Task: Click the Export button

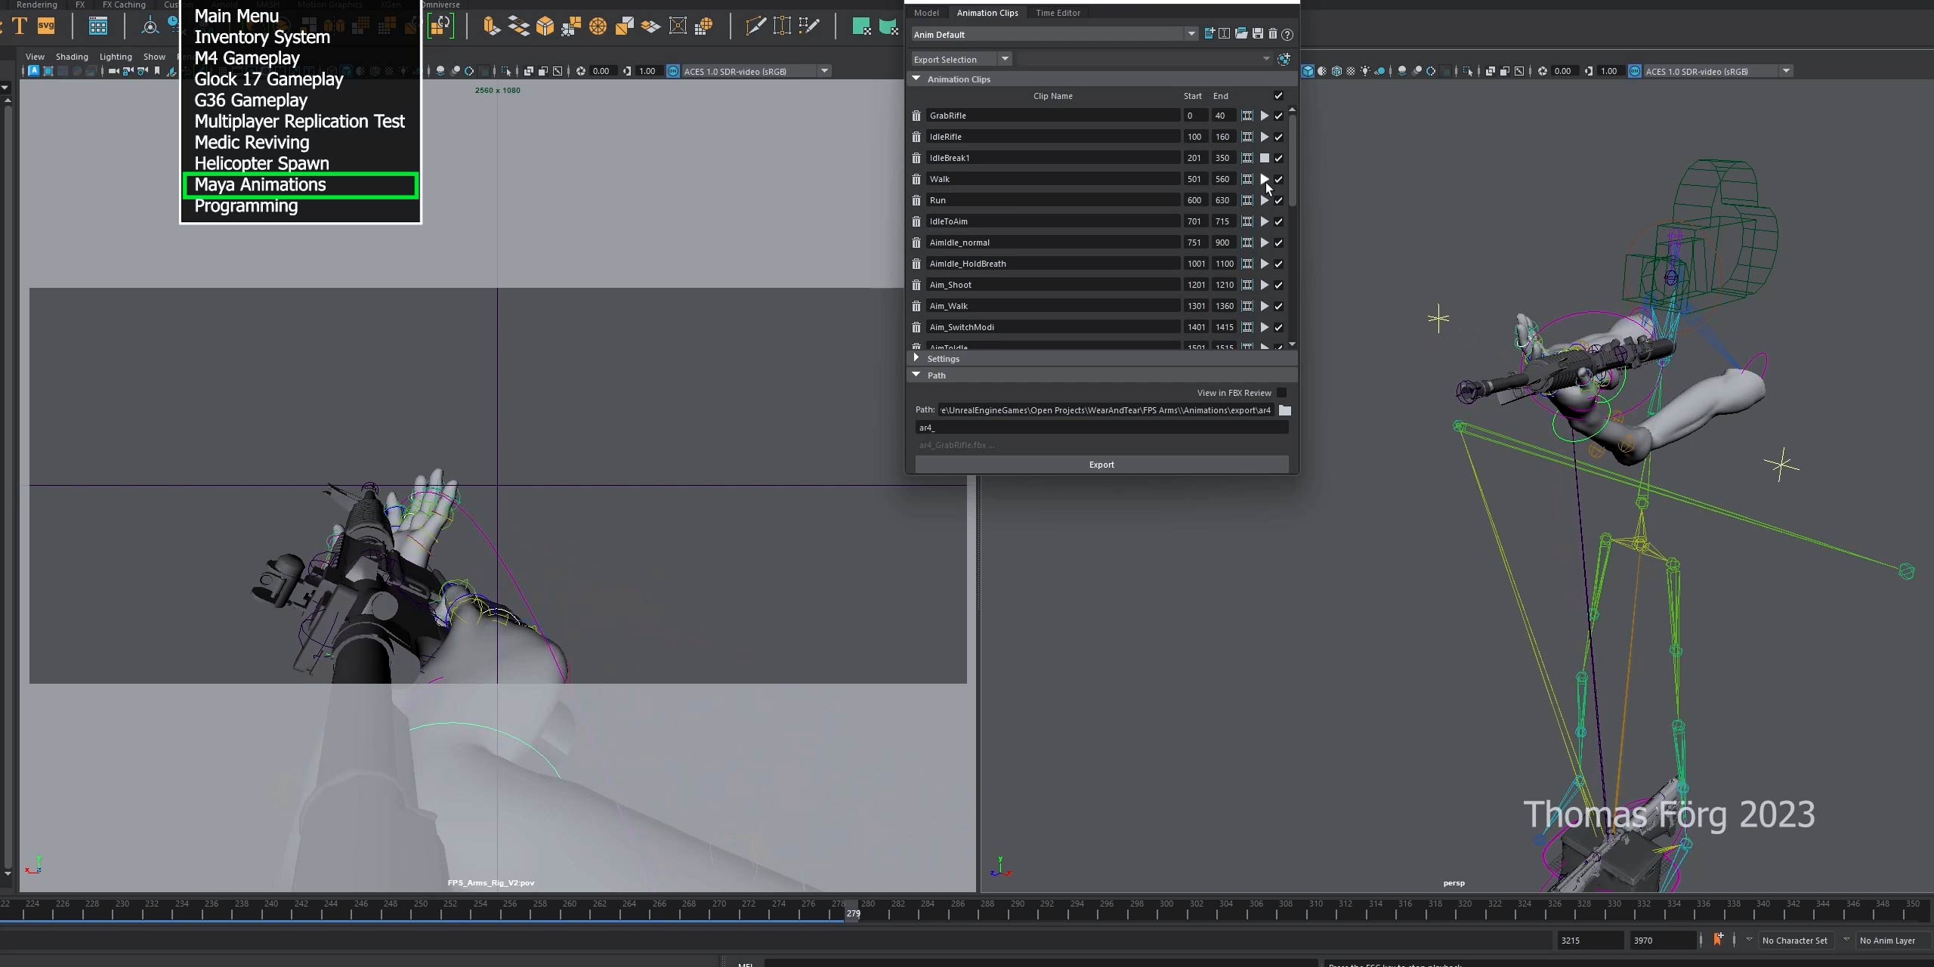Action: pyautogui.click(x=1101, y=465)
